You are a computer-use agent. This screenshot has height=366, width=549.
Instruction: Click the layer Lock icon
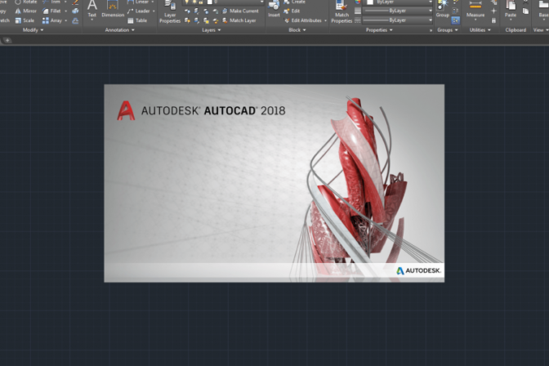tap(216, 11)
